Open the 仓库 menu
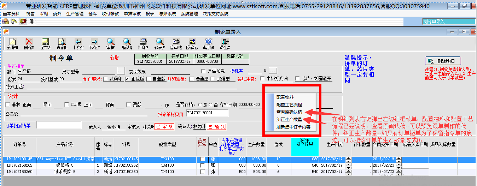 [x=93, y=14]
